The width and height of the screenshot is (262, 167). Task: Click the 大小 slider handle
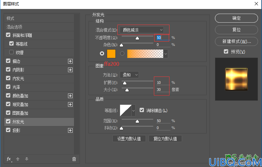[x=127, y=90]
